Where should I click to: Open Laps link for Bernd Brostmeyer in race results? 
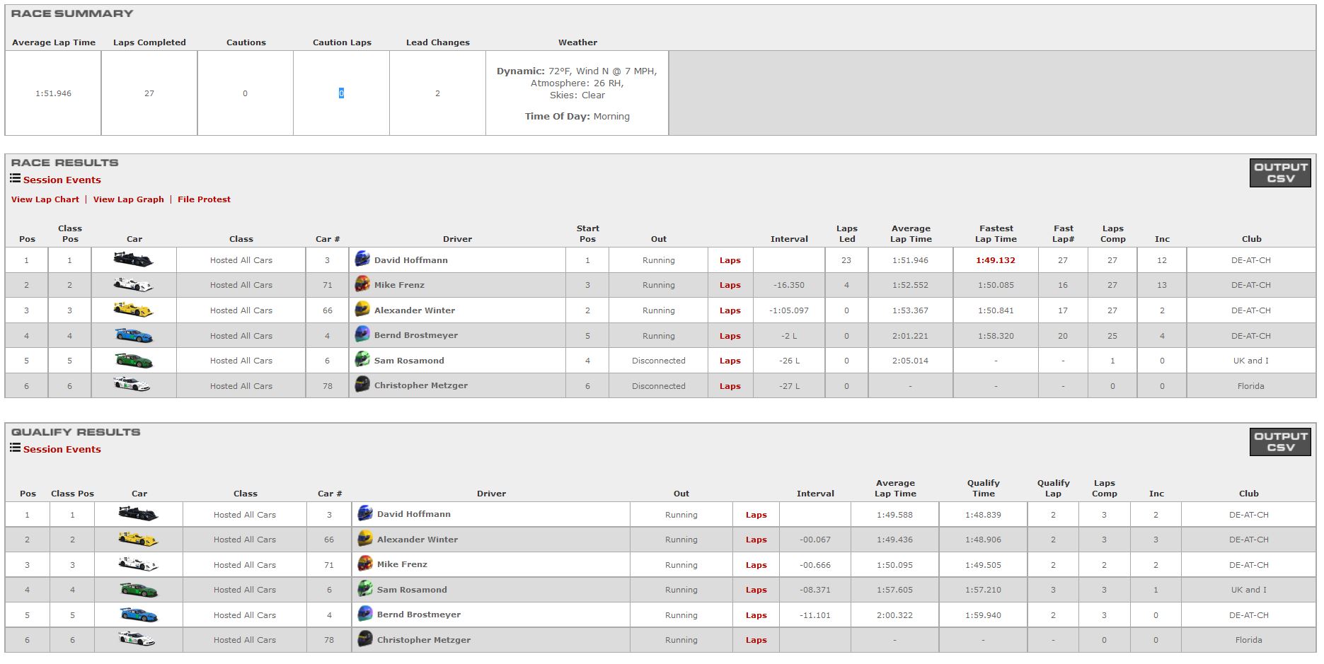click(x=730, y=336)
